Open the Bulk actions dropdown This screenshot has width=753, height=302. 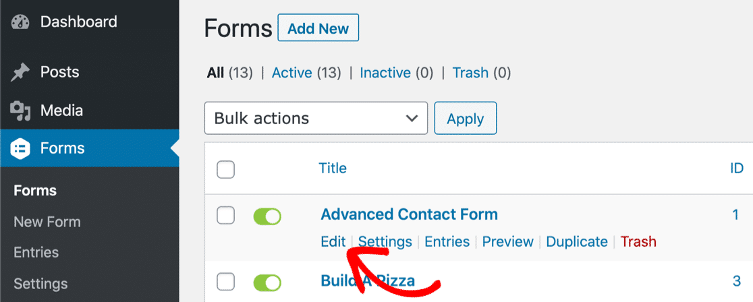316,118
